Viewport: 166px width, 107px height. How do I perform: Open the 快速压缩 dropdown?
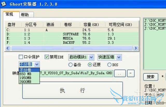click(x=119, y=57)
